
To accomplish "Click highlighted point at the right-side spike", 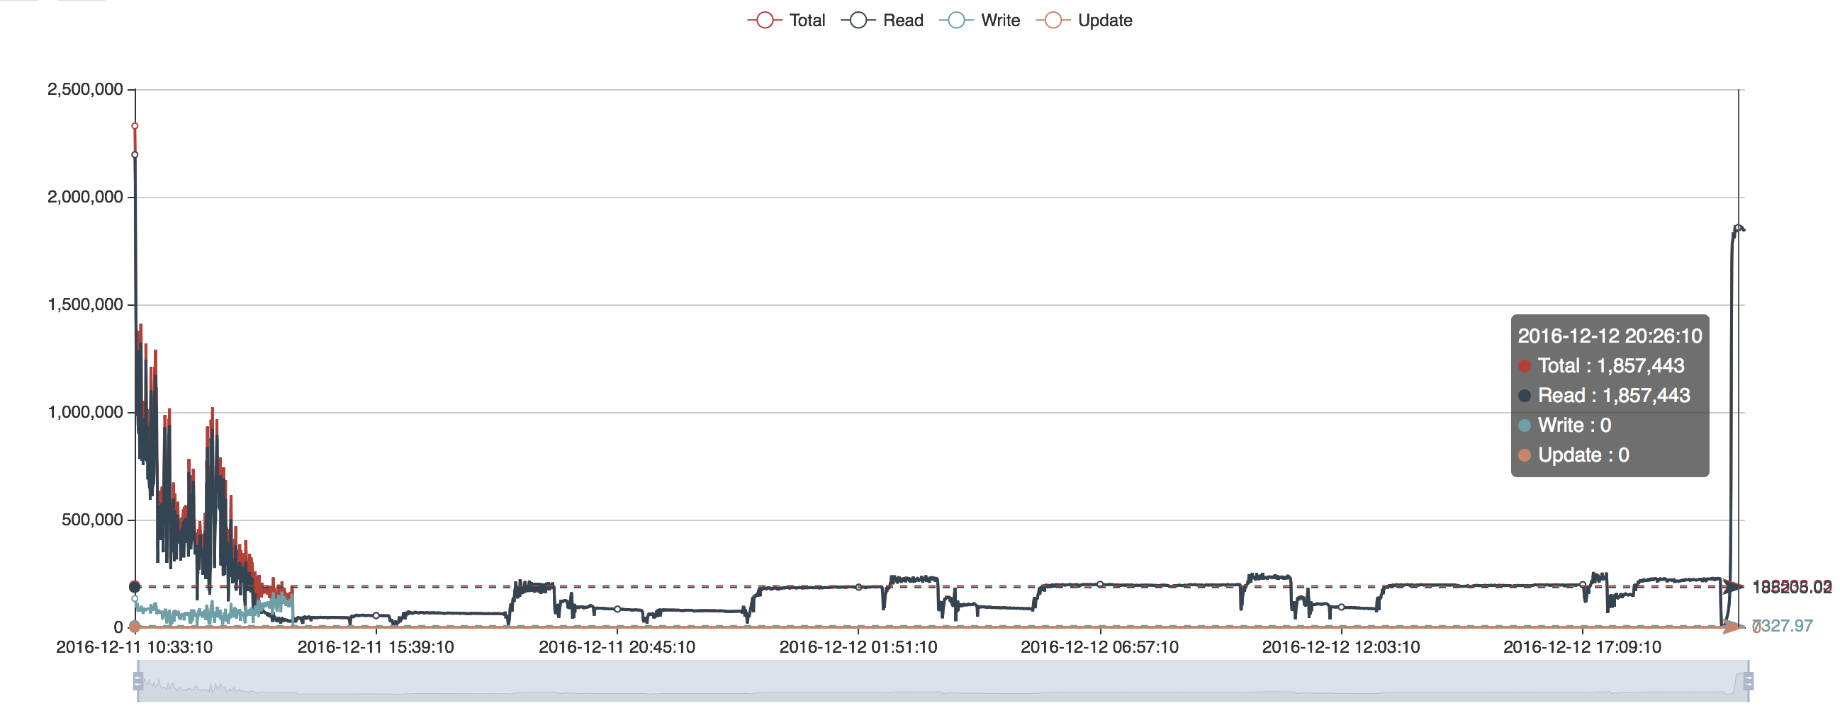I will tap(1738, 229).
